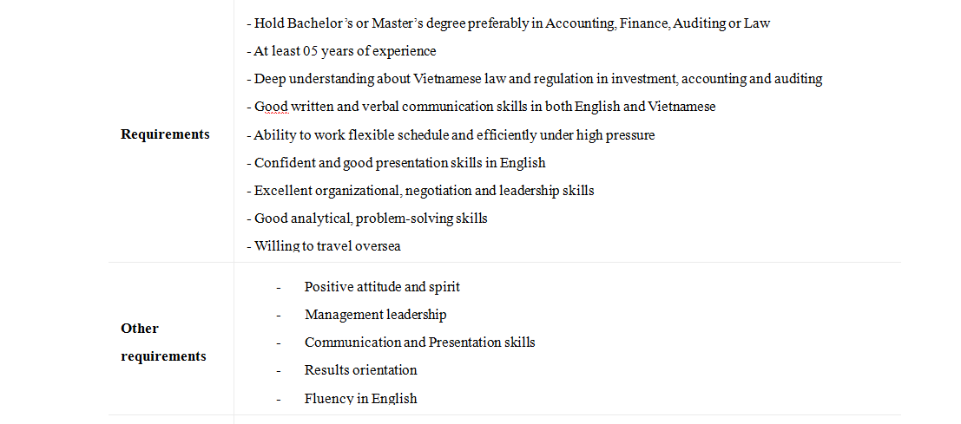The width and height of the screenshot is (961, 424).
Task: Click the "Requirements" row heading
Action: (165, 134)
